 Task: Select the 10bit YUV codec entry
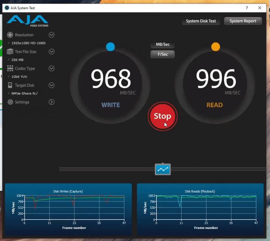(19, 77)
